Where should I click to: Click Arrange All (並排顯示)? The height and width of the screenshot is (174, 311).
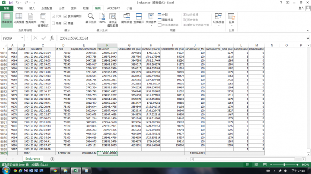139,19
